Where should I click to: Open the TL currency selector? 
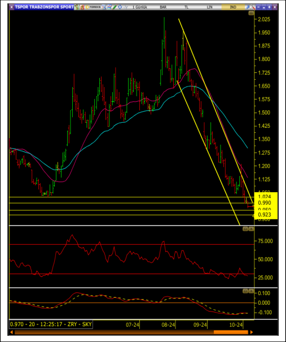tap(186, 7)
